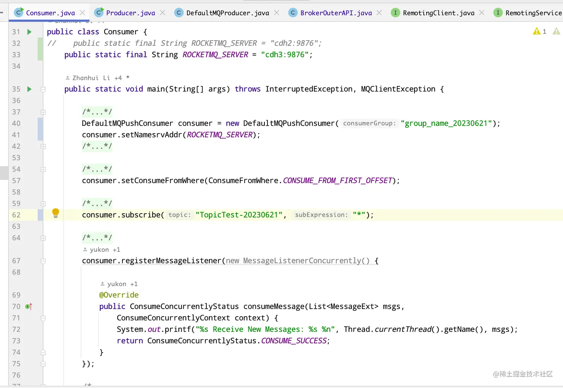
Task: Place cursor on CONSUME_FROM_FIRST_OFFSET constant
Action: [x=338, y=181]
